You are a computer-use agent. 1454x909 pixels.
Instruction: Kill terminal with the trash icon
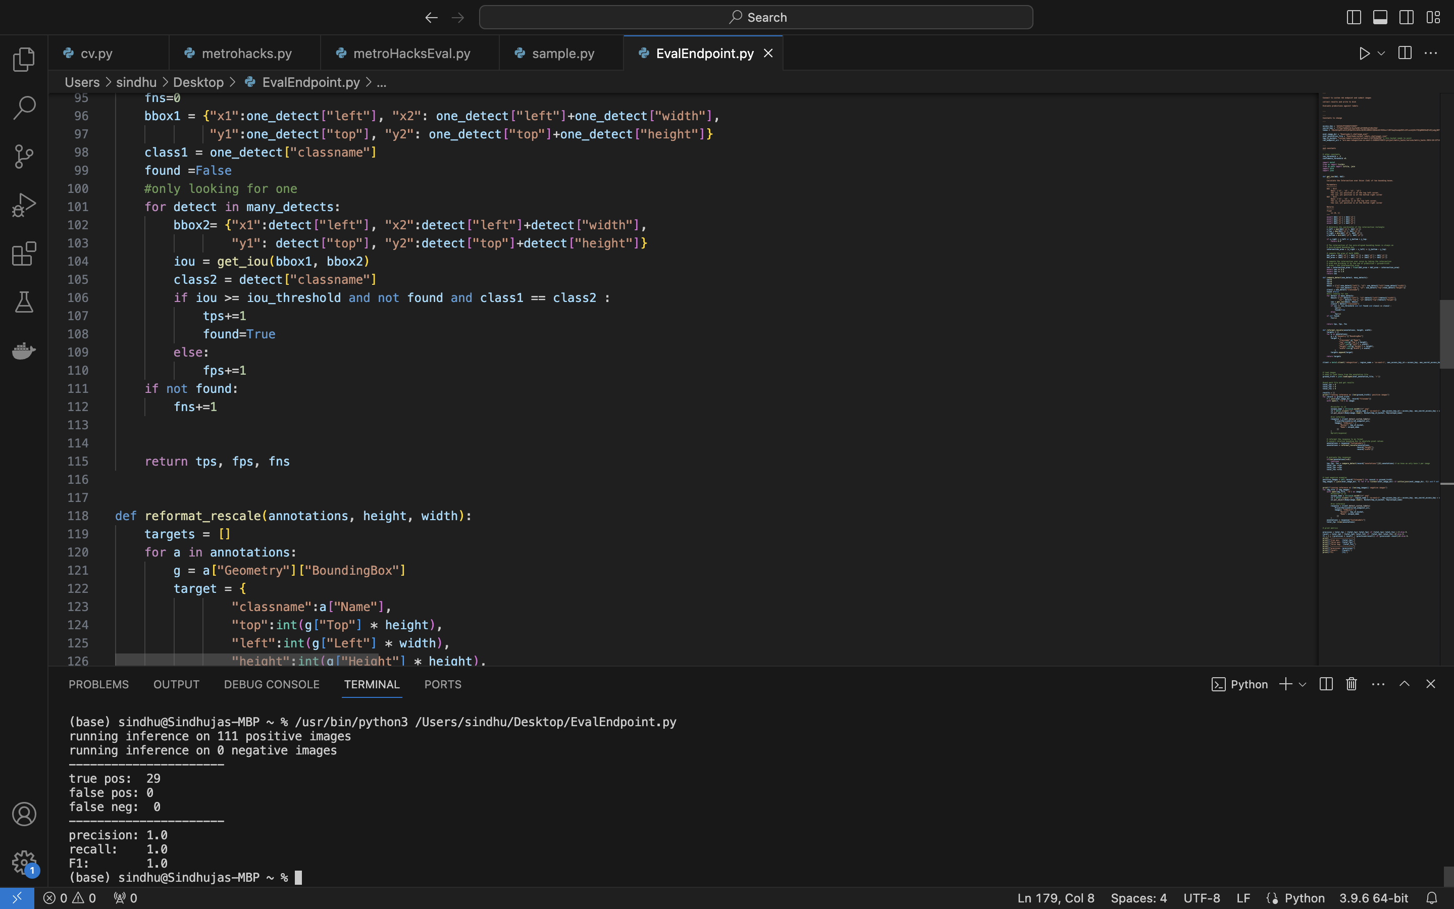(x=1351, y=684)
